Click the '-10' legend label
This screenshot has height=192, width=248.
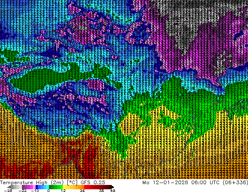35,190
